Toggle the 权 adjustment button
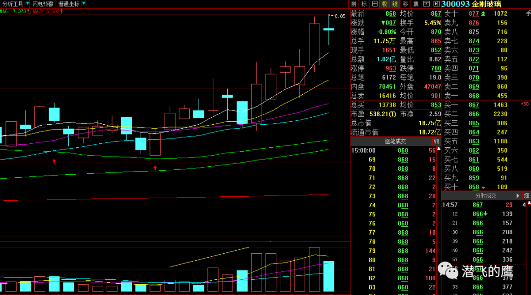531x295 pixels. [x=385, y=4]
